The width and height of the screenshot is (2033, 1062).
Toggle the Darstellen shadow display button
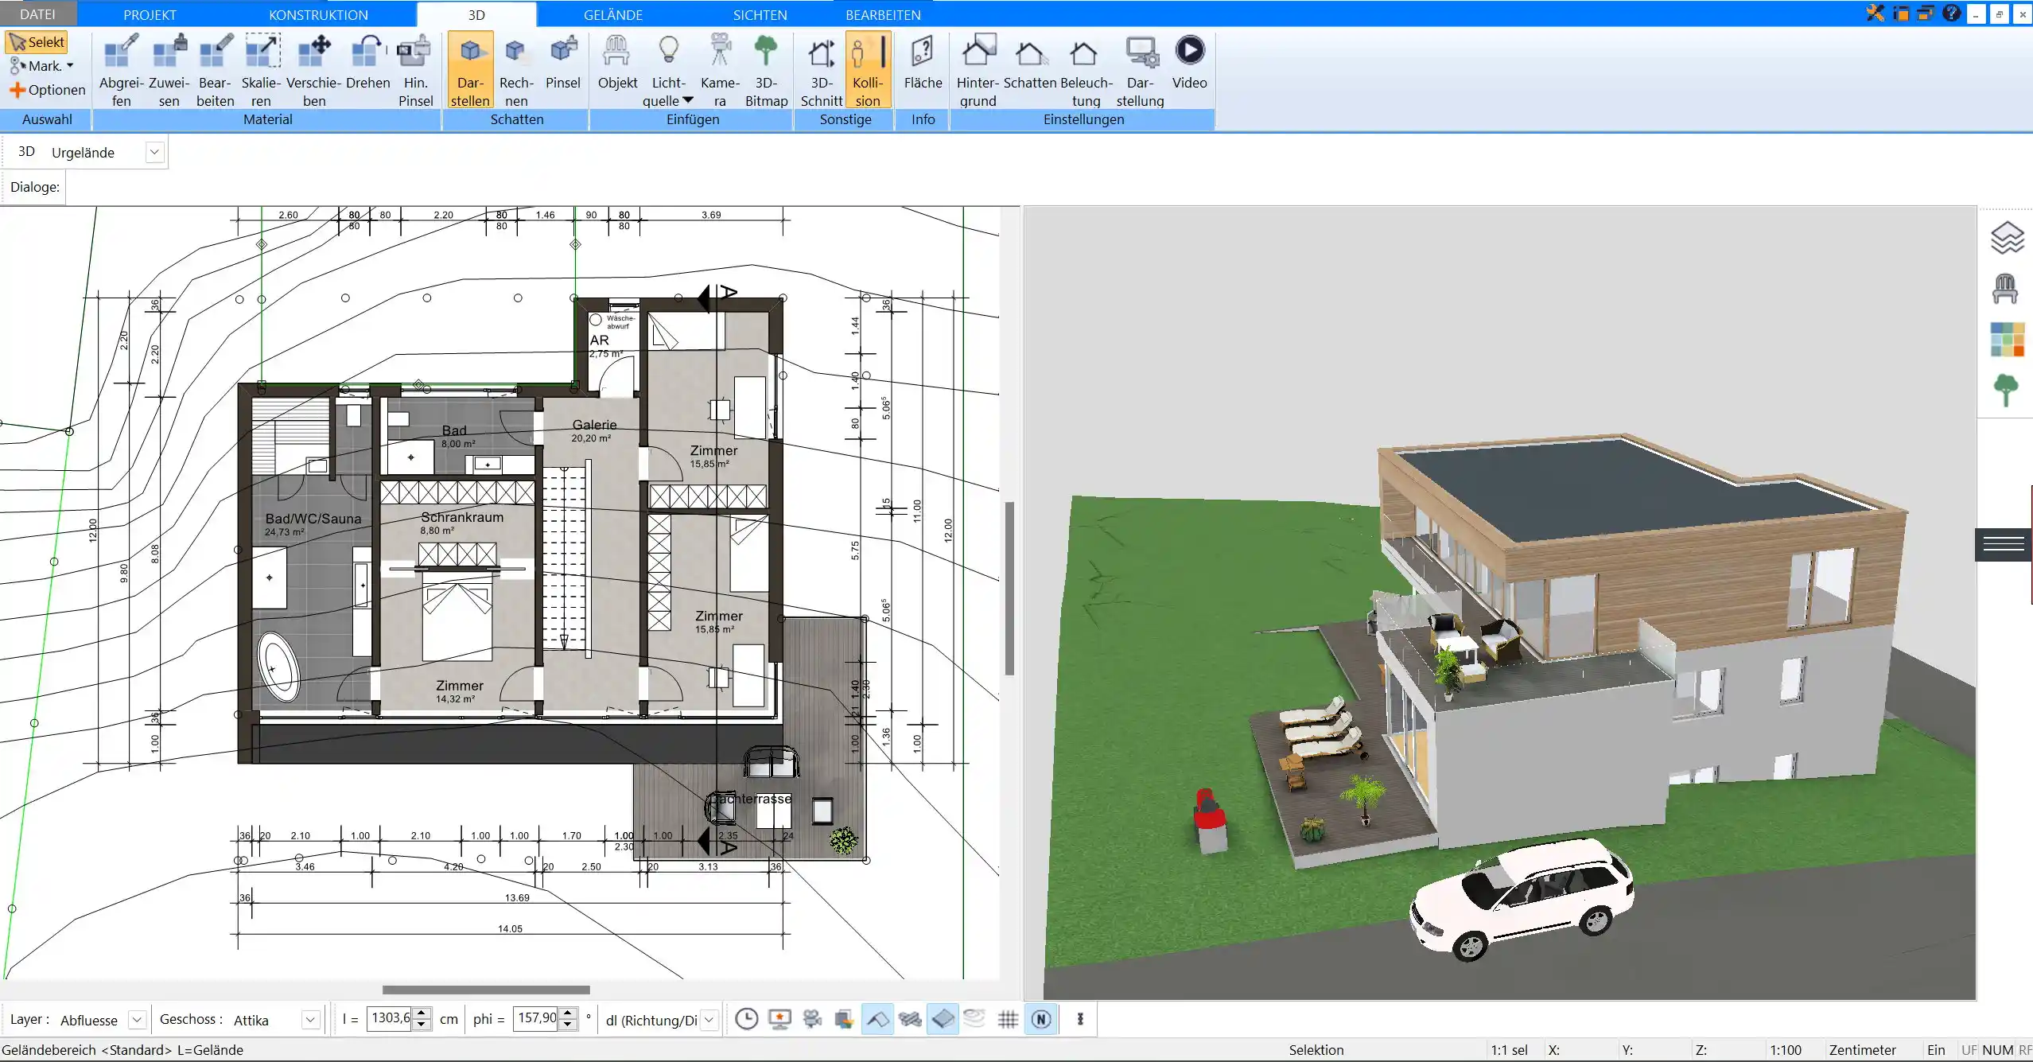470,70
